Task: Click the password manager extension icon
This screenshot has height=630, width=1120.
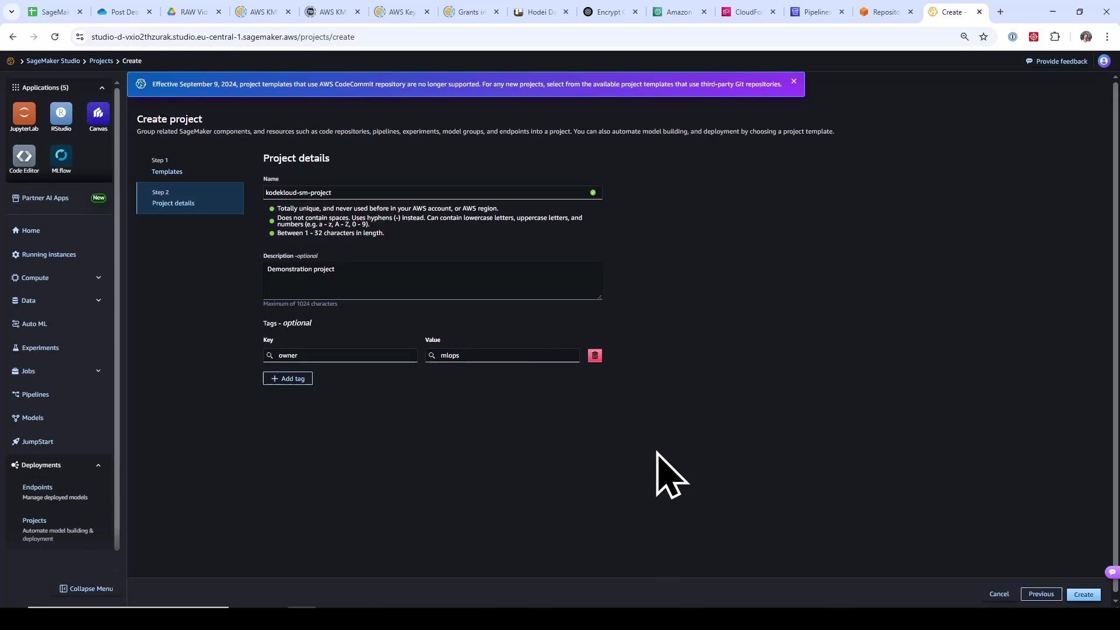Action: 1013,37
